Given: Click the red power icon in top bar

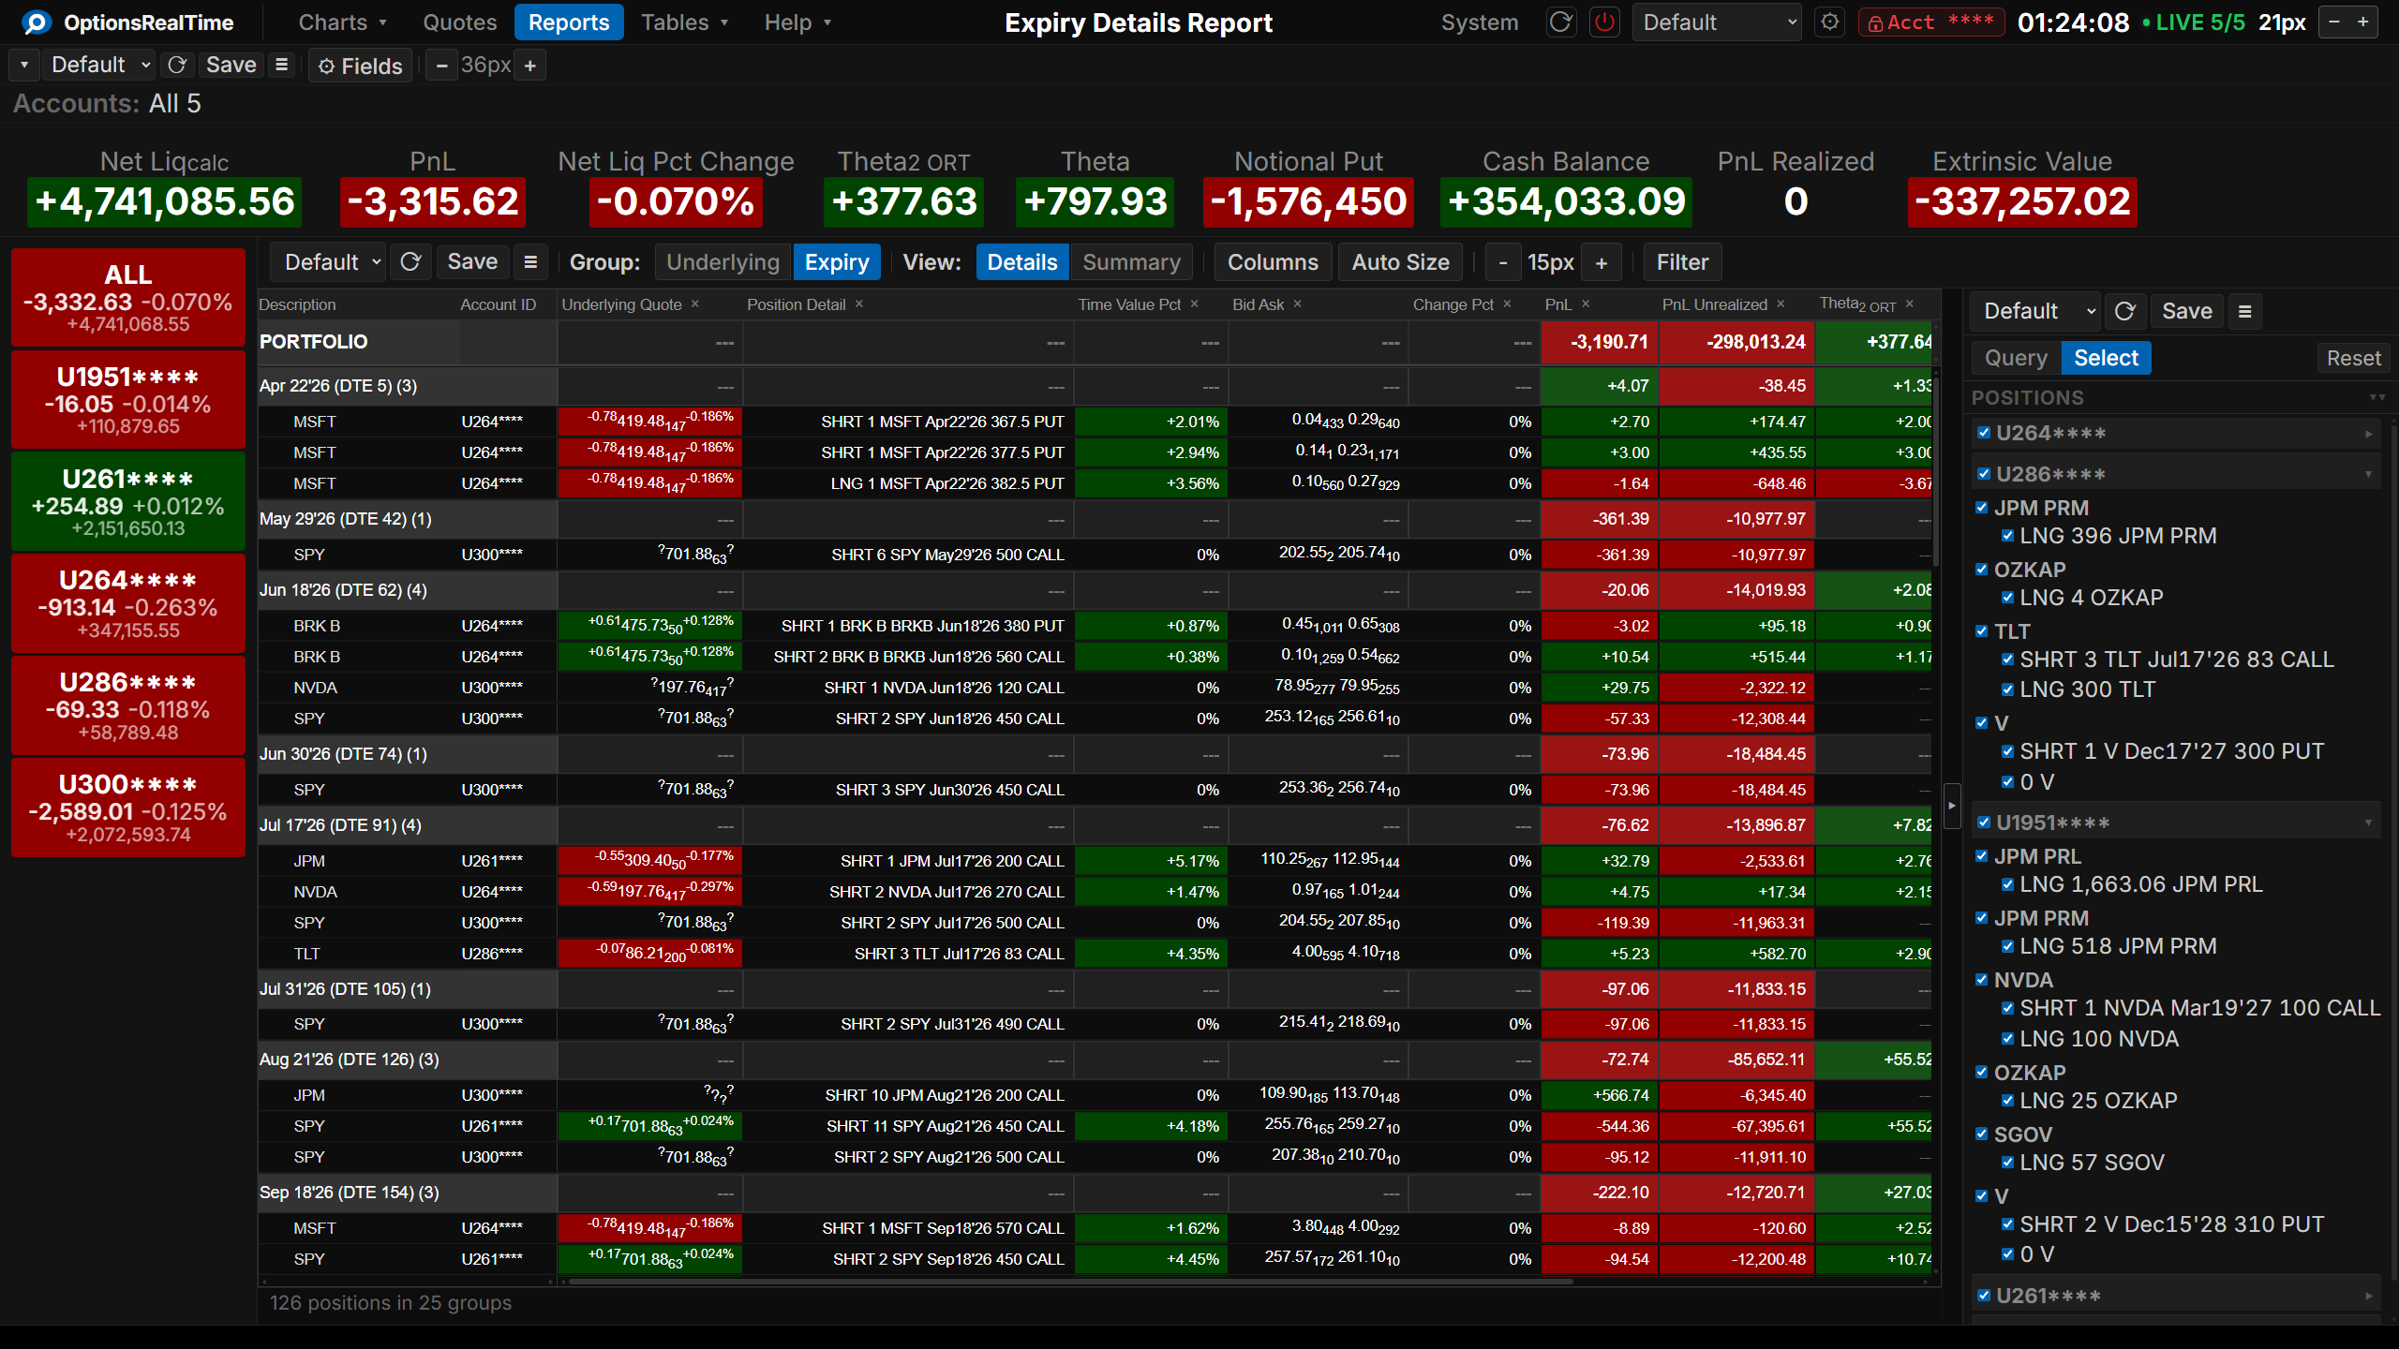Looking at the screenshot, I should pos(1604,22).
